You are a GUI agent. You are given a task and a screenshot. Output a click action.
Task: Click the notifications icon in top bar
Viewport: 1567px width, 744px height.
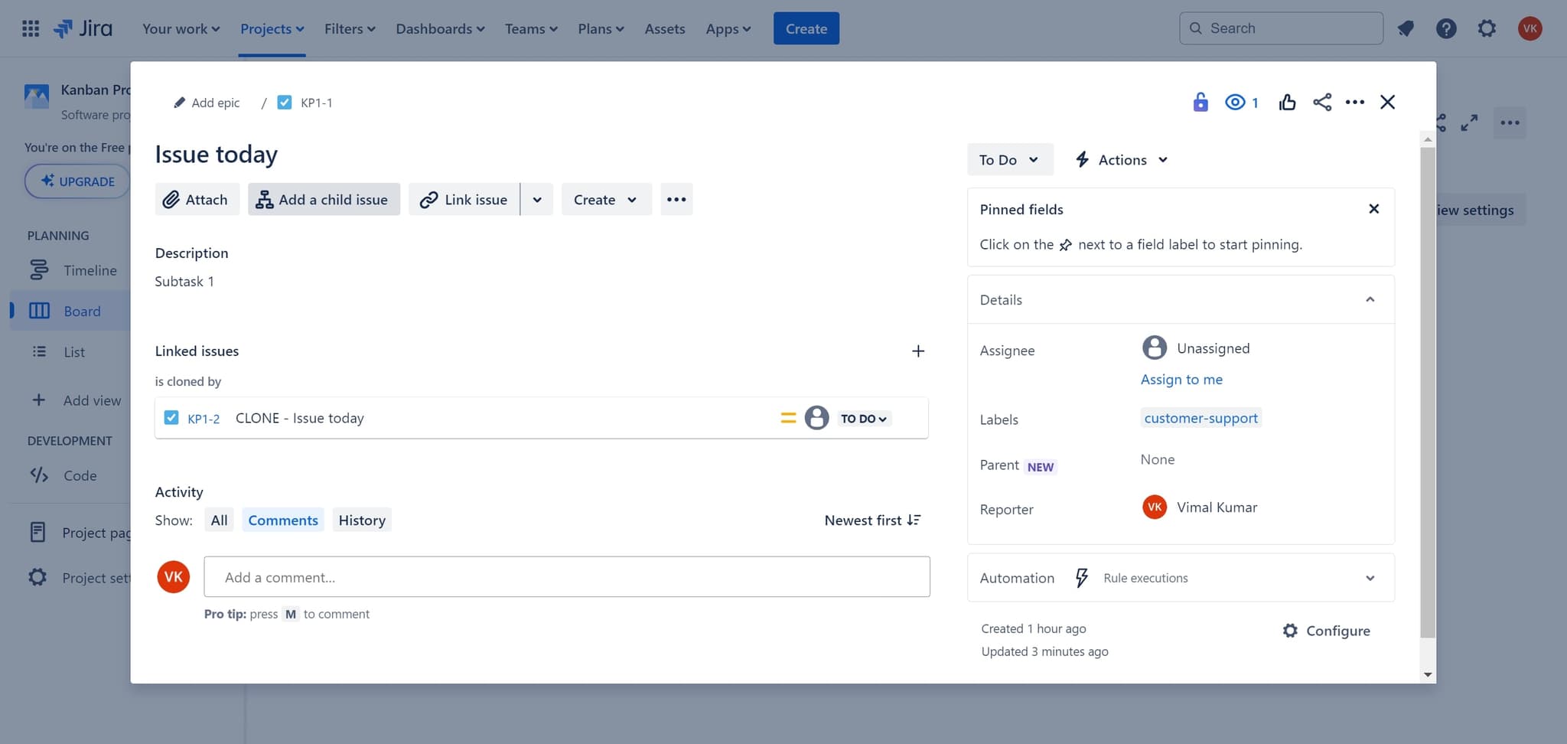tap(1406, 28)
